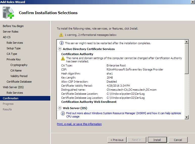Viewport: 195px width, 144px height.
Task: Select the AD CS step
Action: 7,37
